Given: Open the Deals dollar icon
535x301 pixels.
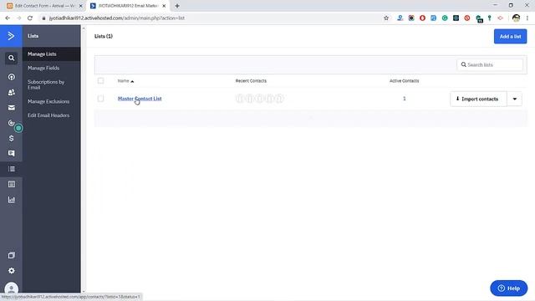Looking at the screenshot, I should [x=11, y=138].
